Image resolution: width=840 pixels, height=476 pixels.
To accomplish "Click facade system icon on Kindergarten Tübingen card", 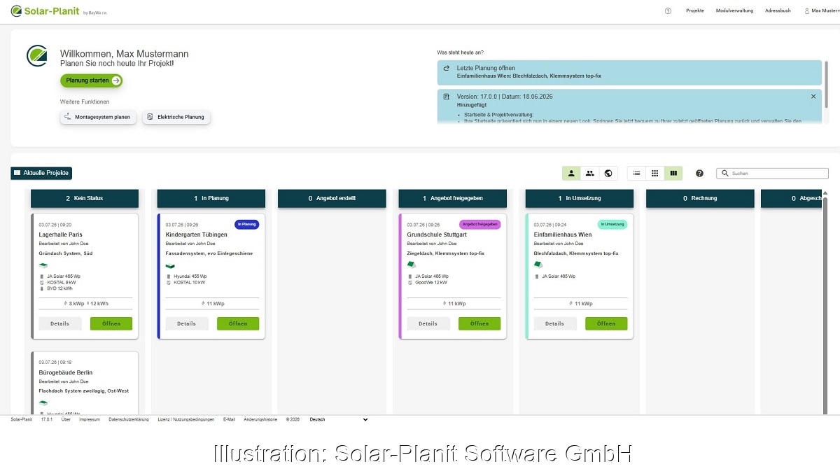I will point(170,265).
